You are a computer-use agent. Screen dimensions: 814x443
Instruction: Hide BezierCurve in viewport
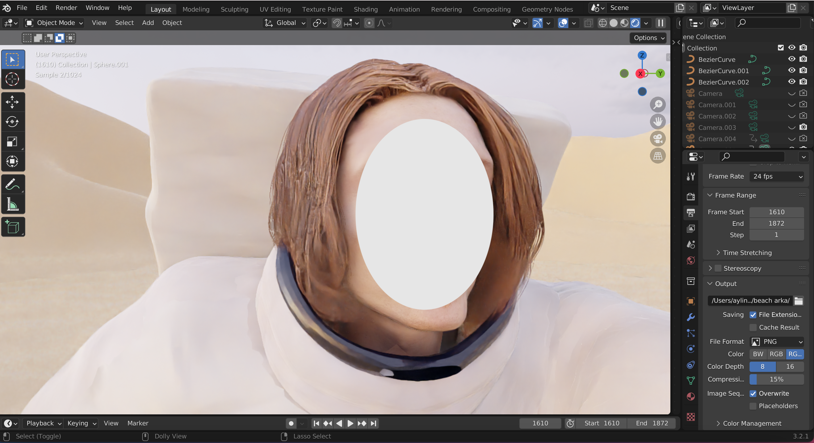[792, 59]
